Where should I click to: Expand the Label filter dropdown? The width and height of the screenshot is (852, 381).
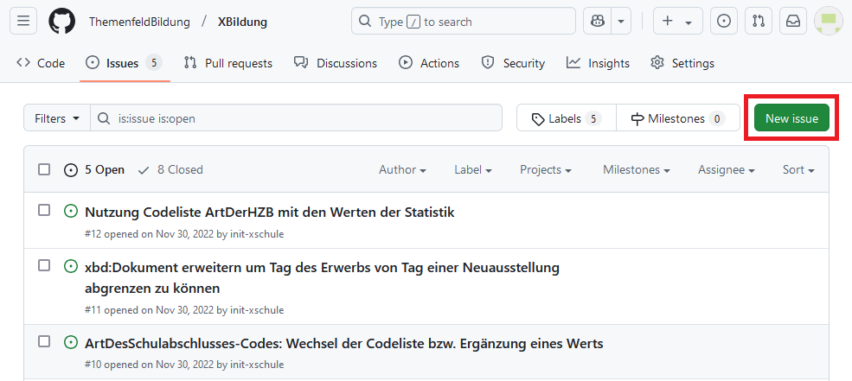coord(473,170)
